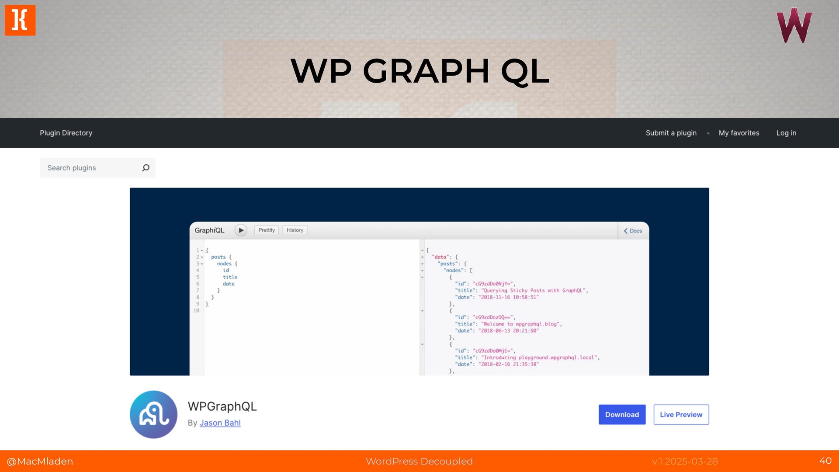Collapse fold arrow at nodes line 3
The width and height of the screenshot is (839, 472).
pyautogui.click(x=202, y=264)
